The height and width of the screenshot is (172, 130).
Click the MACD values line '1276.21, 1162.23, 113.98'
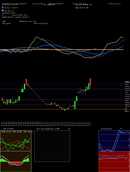click(18, 17)
